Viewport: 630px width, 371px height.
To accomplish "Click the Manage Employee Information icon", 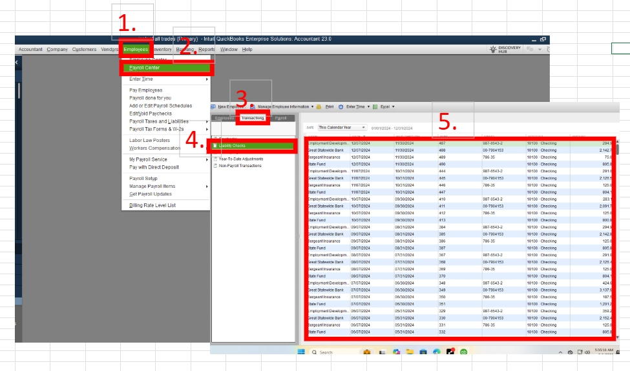I will pos(252,106).
